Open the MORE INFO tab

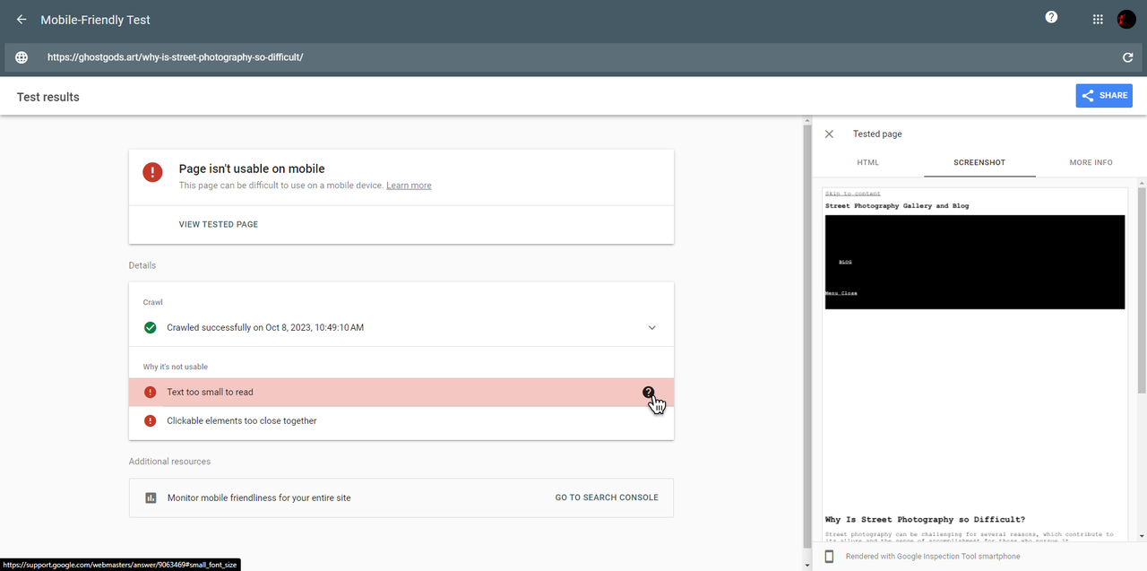[1091, 162]
